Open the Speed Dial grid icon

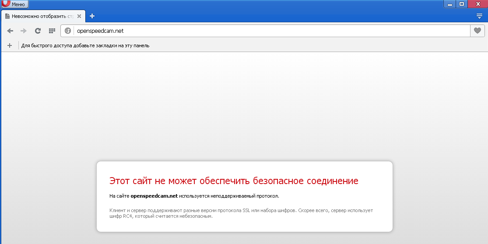pos(52,31)
